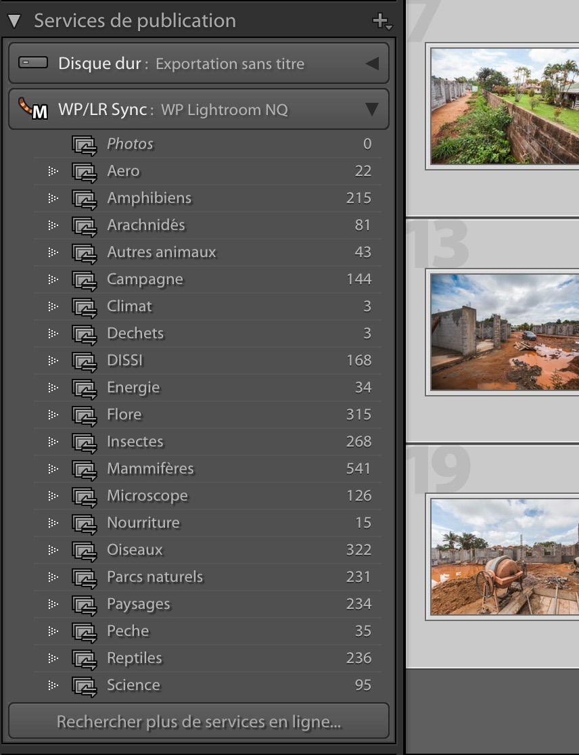The width and height of the screenshot is (579, 755).
Task: Expand the Paysages collection set
Action: point(53,604)
